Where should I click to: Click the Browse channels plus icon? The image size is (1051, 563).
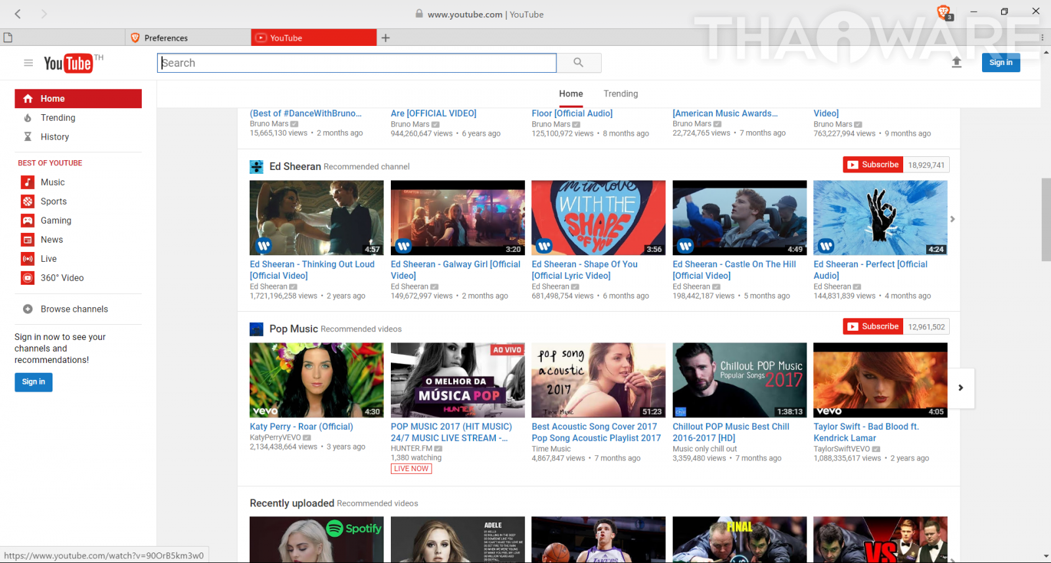[x=28, y=309]
